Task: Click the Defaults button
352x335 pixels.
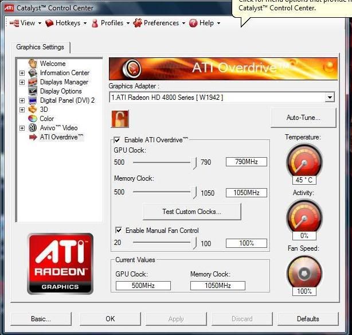Action: (308, 318)
